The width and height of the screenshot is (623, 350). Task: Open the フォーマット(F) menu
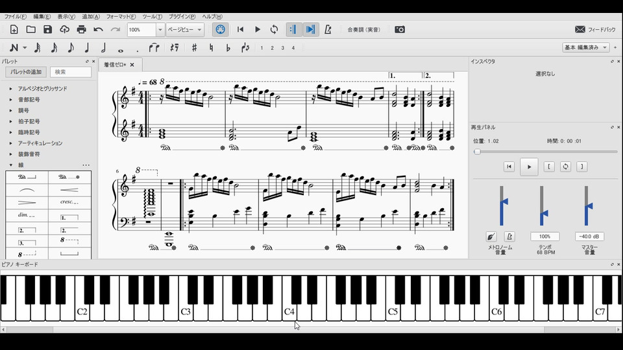(x=121, y=16)
